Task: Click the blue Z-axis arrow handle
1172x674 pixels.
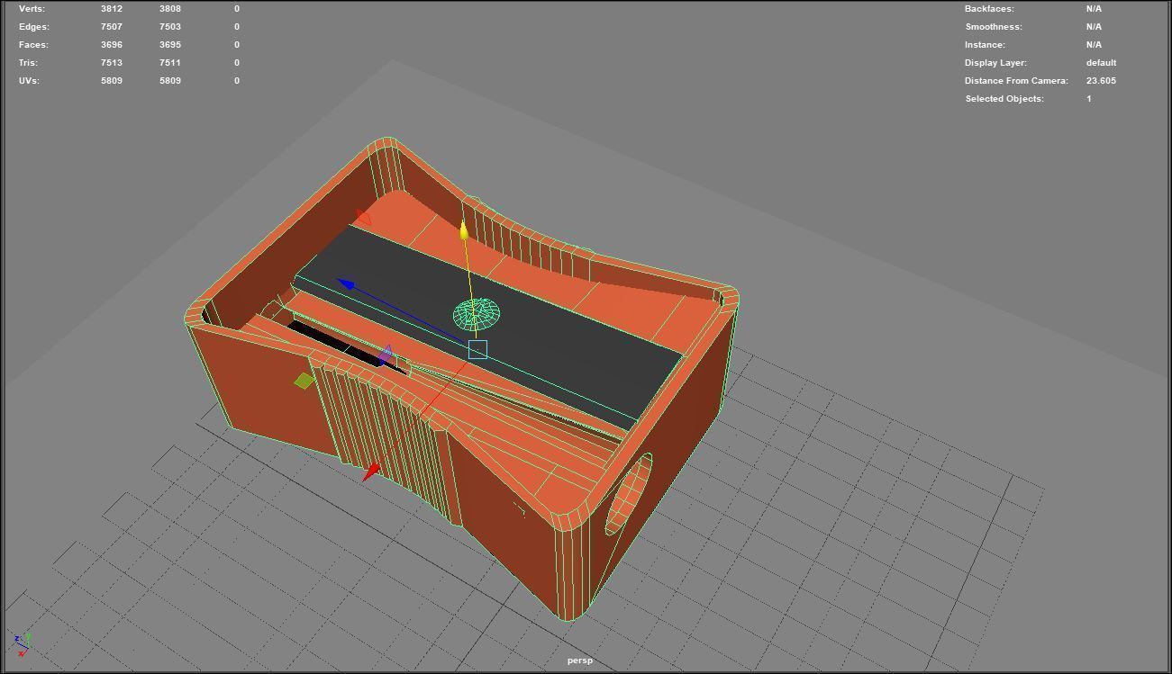Action: [x=346, y=284]
